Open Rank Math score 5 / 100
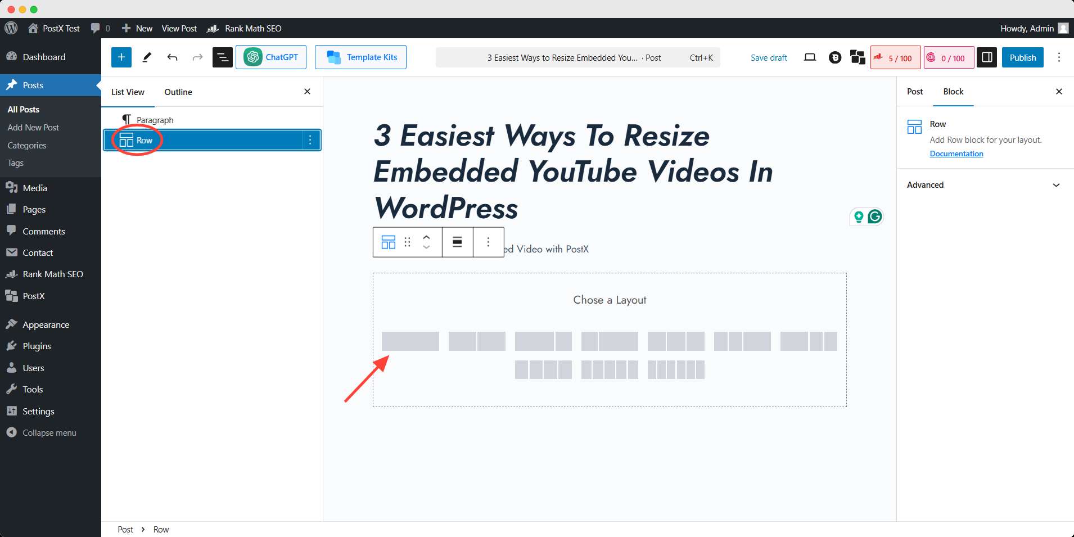Viewport: 1074px width, 537px height. point(896,57)
